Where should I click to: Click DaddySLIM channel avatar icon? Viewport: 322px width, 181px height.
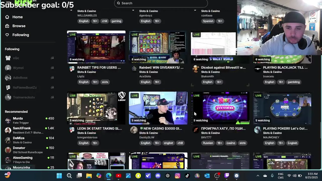(134, 130)
